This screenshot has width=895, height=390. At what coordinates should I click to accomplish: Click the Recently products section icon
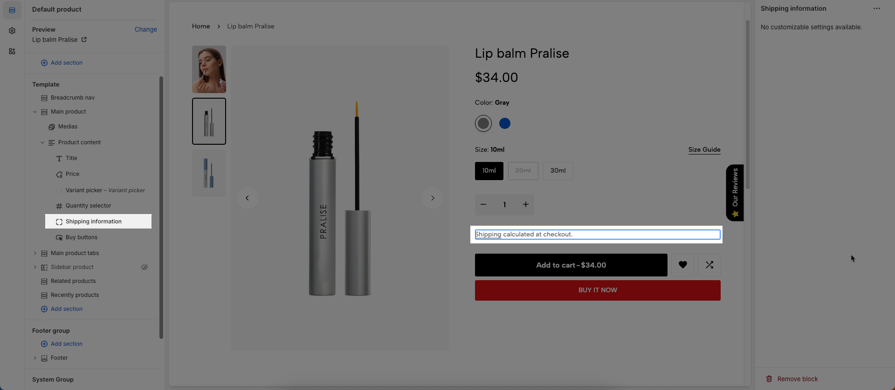coord(44,295)
